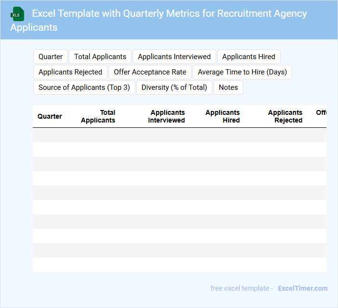Click the Applicants Hired table column header
The width and height of the screenshot is (338, 308).
[222, 116]
